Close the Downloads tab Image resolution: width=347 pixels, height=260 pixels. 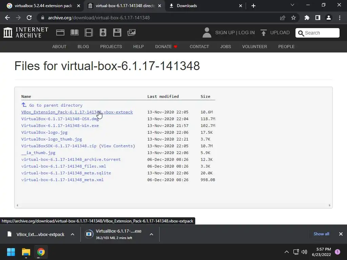pos(241,6)
